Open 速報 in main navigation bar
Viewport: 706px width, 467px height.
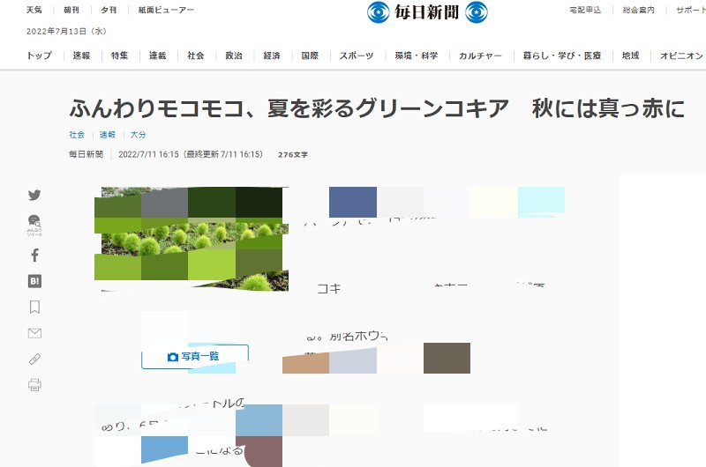pyautogui.click(x=81, y=56)
